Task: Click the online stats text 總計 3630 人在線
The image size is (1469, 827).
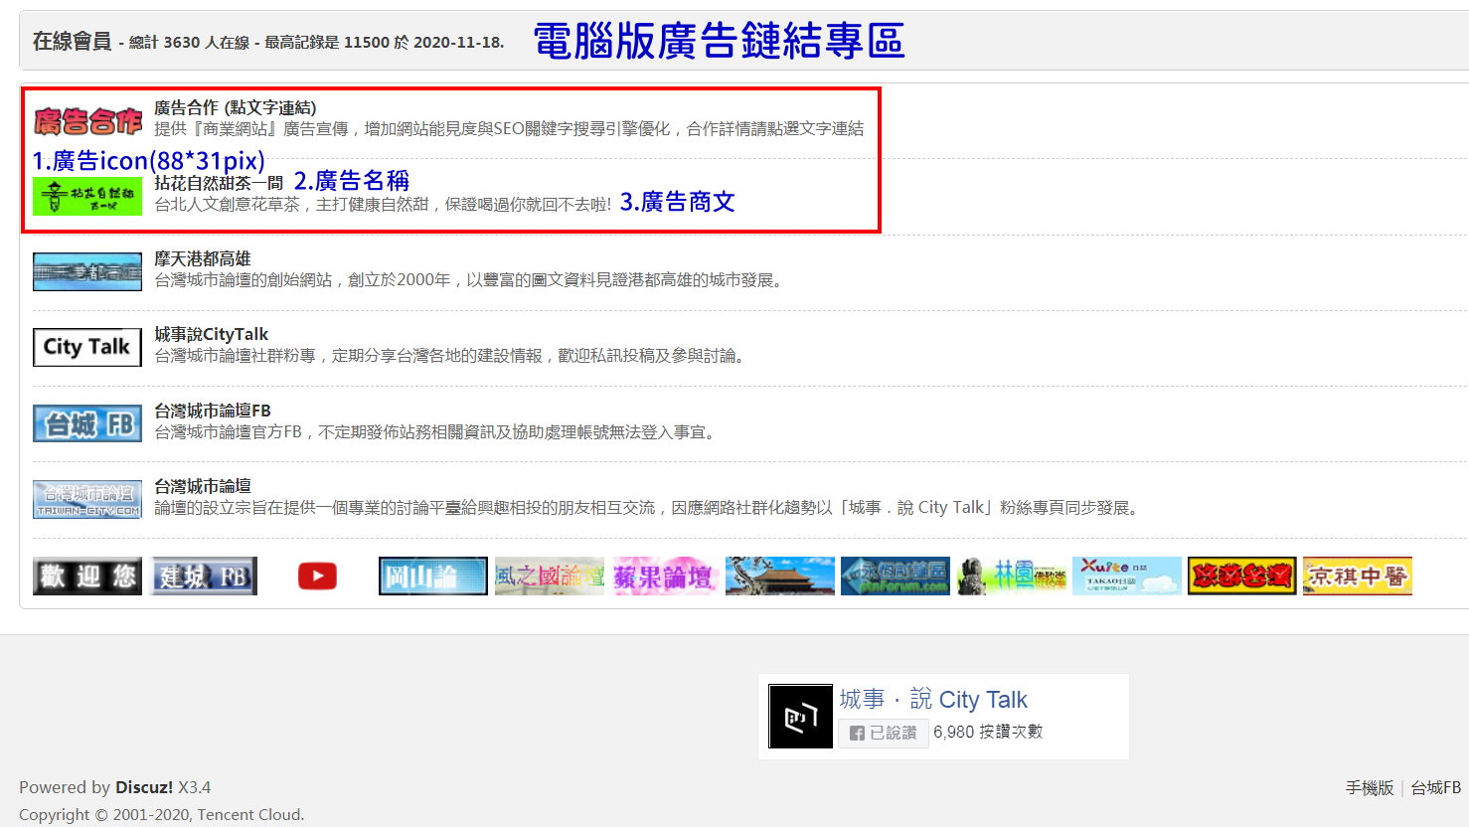Action: [x=189, y=42]
